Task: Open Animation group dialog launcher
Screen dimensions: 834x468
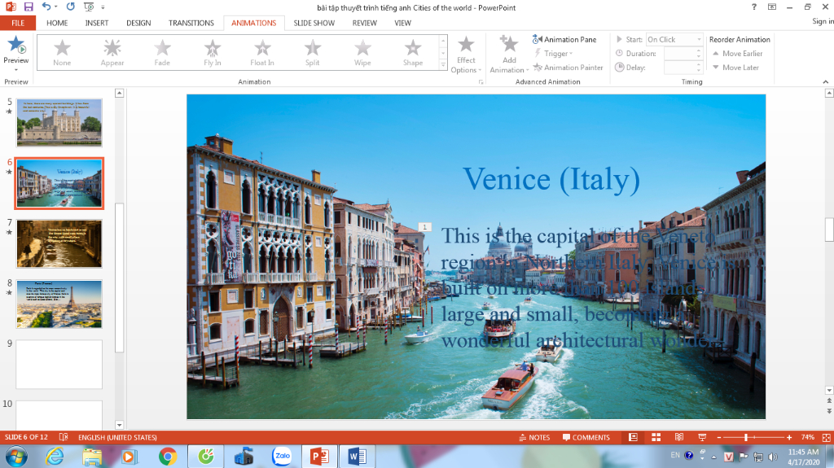Action: coord(481,82)
